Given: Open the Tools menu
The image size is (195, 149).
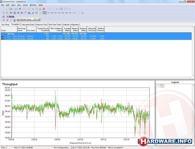Looking at the screenshot, I should tap(25, 5).
